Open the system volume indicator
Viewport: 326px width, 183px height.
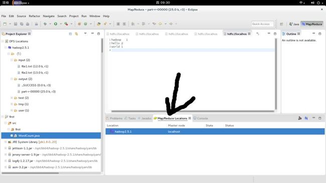click(x=312, y=2)
